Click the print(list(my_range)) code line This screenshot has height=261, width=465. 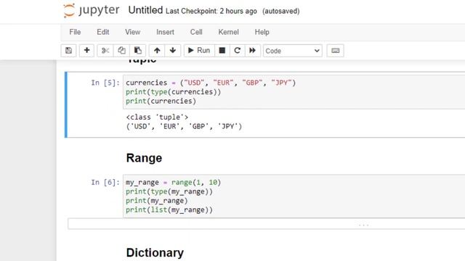point(169,210)
